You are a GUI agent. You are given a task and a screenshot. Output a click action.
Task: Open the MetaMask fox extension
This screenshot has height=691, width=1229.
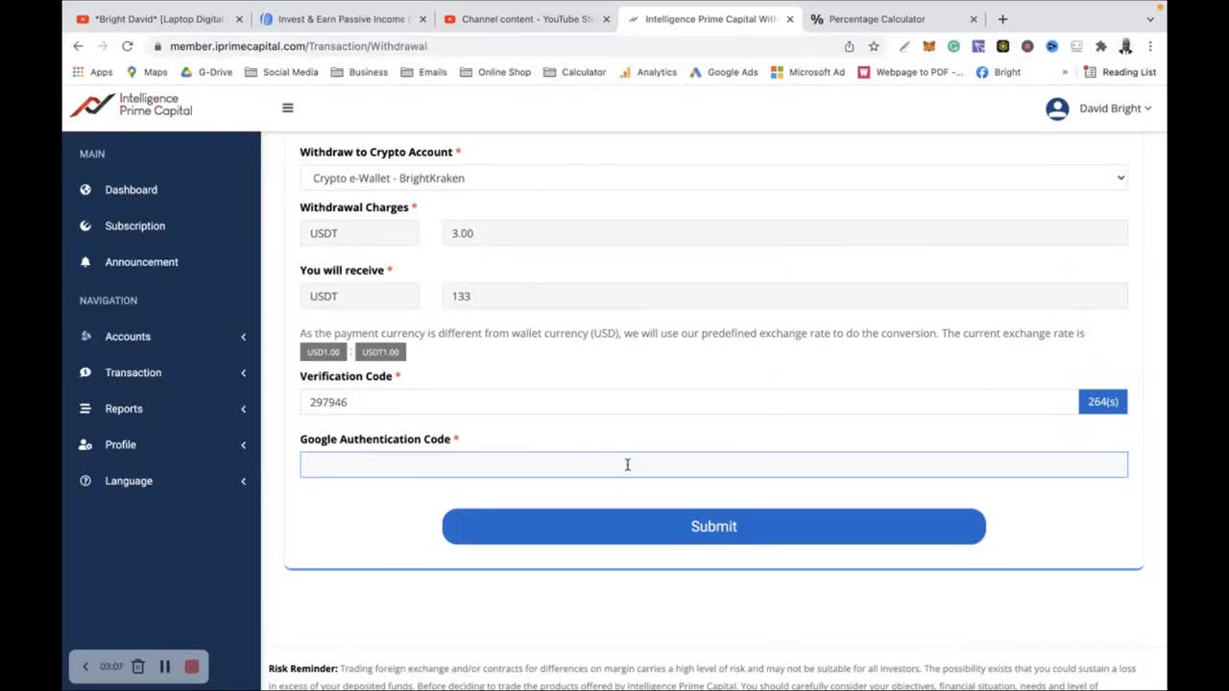pos(928,46)
